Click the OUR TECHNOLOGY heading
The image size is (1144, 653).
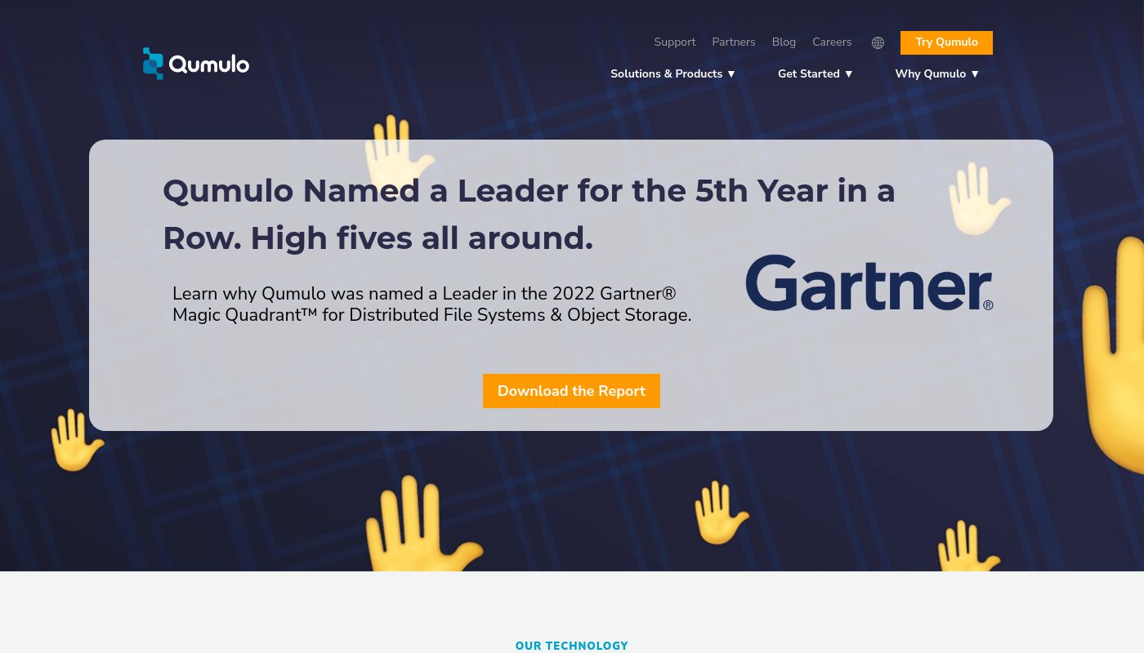572,646
